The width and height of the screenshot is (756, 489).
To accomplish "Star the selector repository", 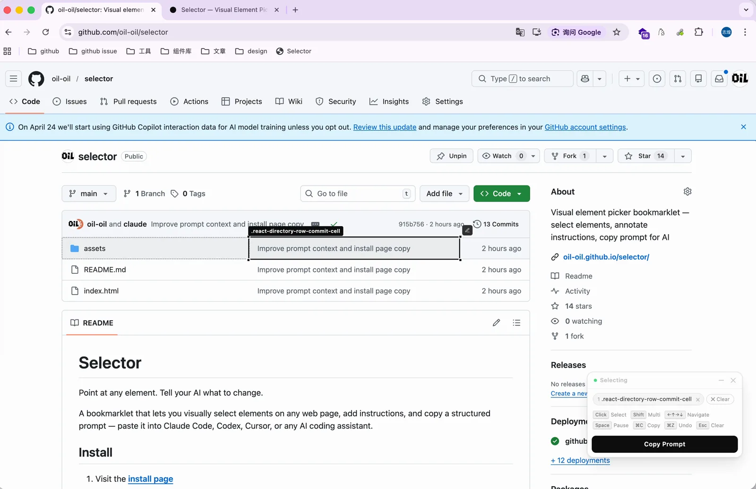I will tap(645, 156).
